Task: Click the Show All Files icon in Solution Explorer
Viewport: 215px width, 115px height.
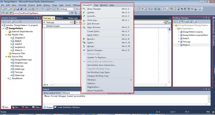Action: 12,22
